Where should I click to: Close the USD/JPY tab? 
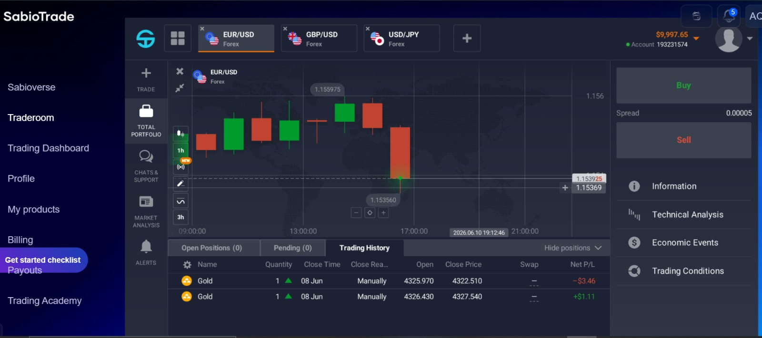368,29
